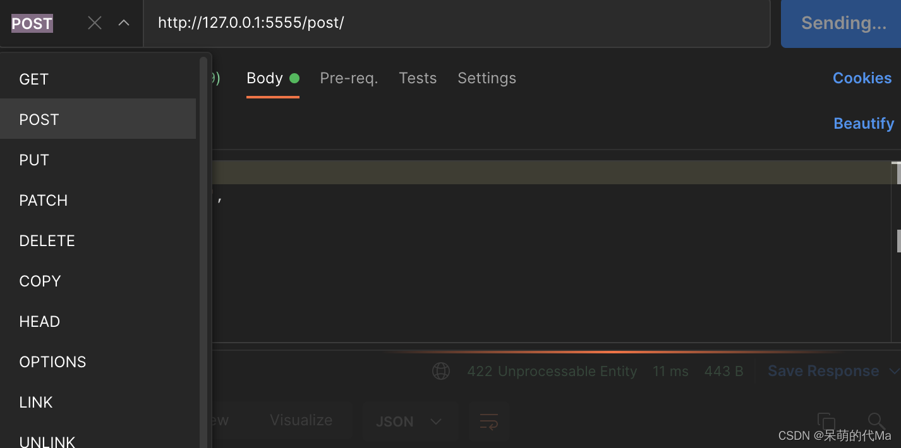Viewport: 901px width, 448px height.
Task: Choose the PATCH method option
Action: point(44,201)
